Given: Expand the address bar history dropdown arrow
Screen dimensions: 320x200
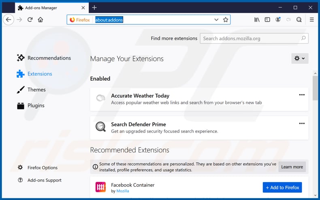Looking at the screenshot, I should pyautogui.click(x=216, y=19).
